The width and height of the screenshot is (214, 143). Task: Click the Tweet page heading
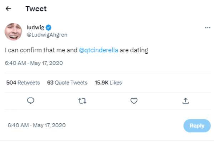pyautogui.click(x=36, y=9)
